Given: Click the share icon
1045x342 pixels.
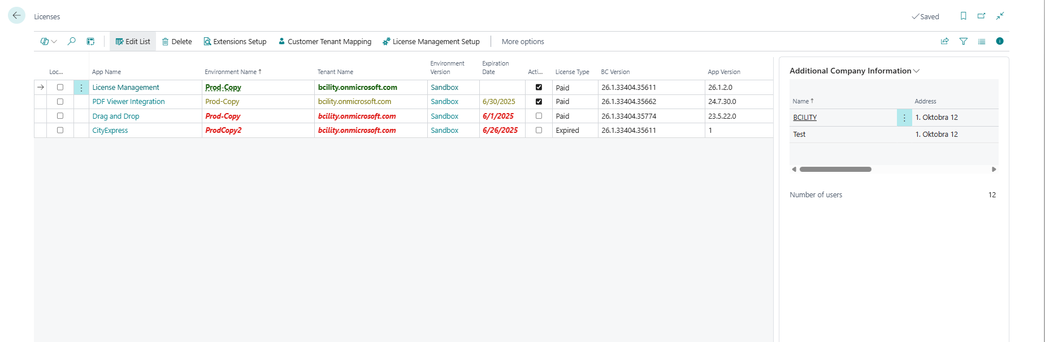Looking at the screenshot, I should tap(944, 41).
